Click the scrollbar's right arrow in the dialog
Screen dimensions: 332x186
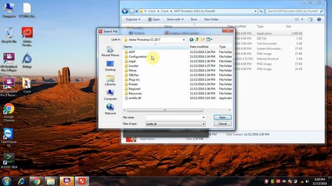[230, 110]
